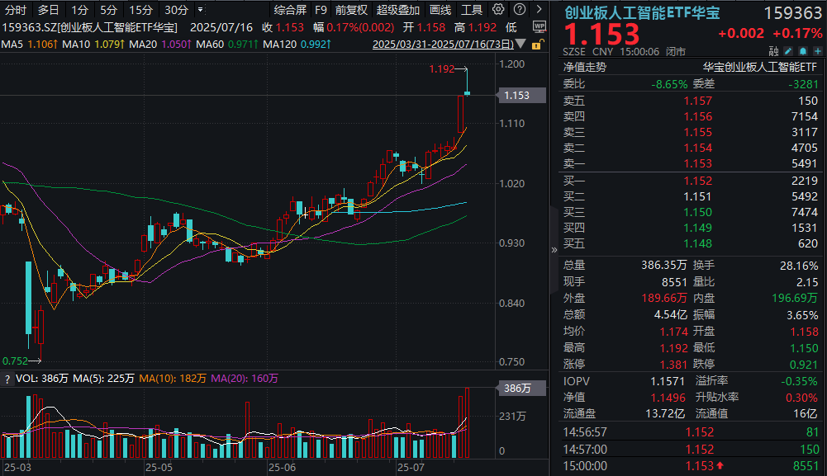Click the MA60 indicator label
Viewport: 827px width, 476px height.
pyautogui.click(x=210, y=45)
